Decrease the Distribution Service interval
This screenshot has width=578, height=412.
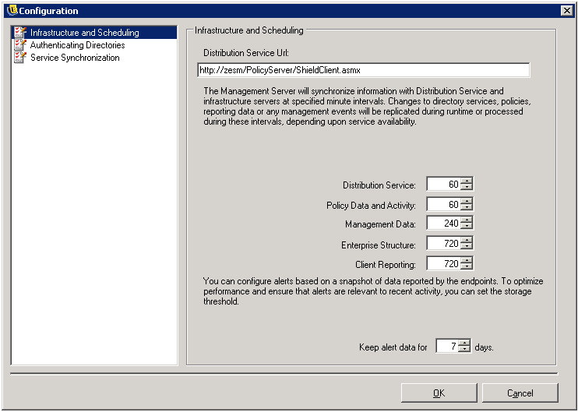click(467, 187)
